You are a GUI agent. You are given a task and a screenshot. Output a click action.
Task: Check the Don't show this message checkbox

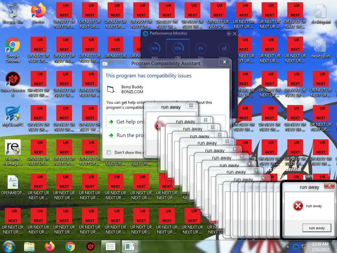tap(109, 152)
